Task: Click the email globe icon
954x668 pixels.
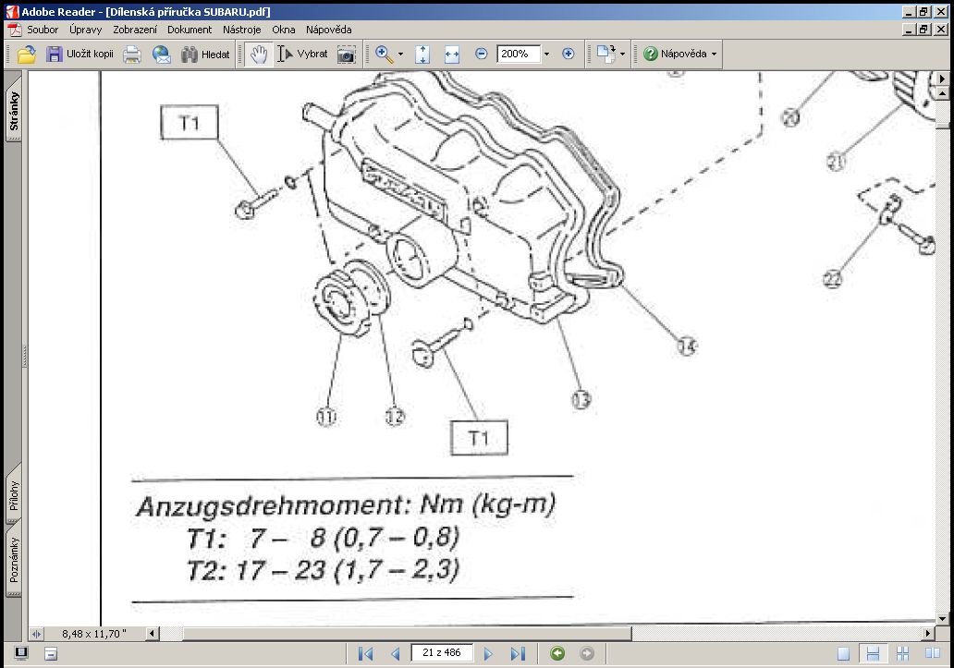Action: click(161, 55)
